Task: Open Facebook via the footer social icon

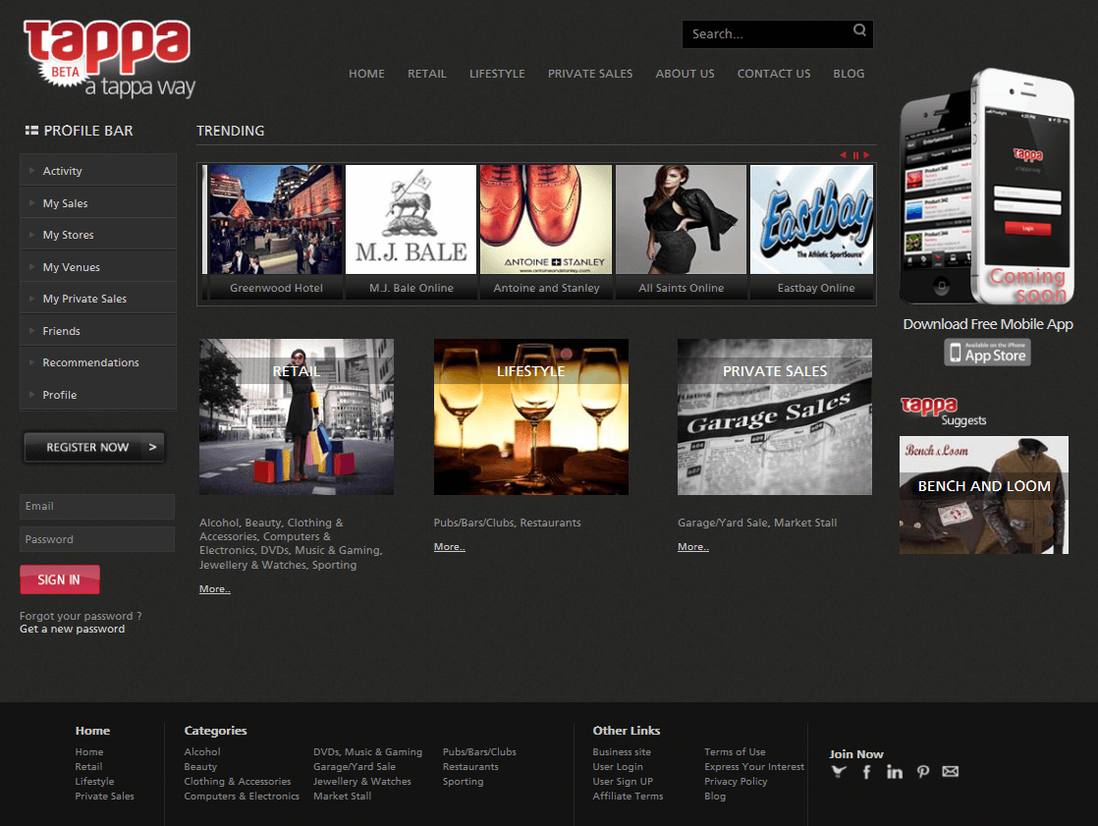Action: coord(866,771)
